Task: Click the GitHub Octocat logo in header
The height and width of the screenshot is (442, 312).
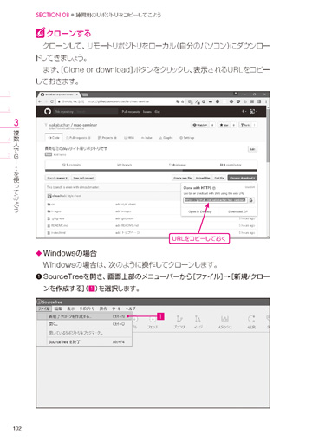Action: (x=48, y=111)
